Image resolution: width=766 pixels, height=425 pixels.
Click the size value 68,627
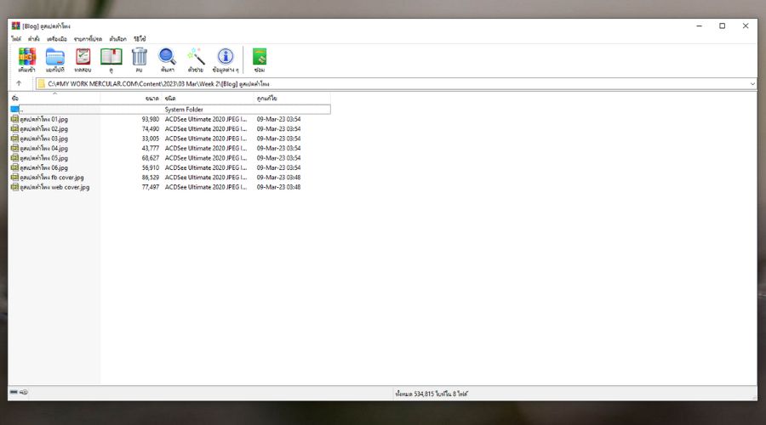(x=151, y=158)
